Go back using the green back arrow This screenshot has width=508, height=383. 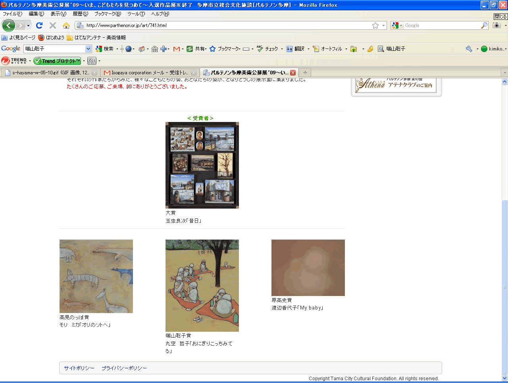[9, 25]
